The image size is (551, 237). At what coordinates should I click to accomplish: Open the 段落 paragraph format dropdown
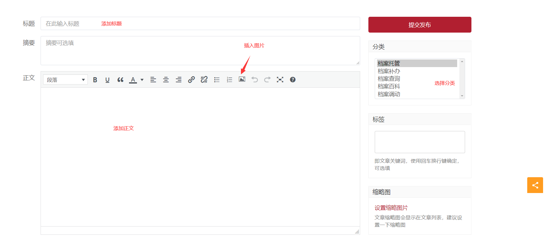coord(65,80)
